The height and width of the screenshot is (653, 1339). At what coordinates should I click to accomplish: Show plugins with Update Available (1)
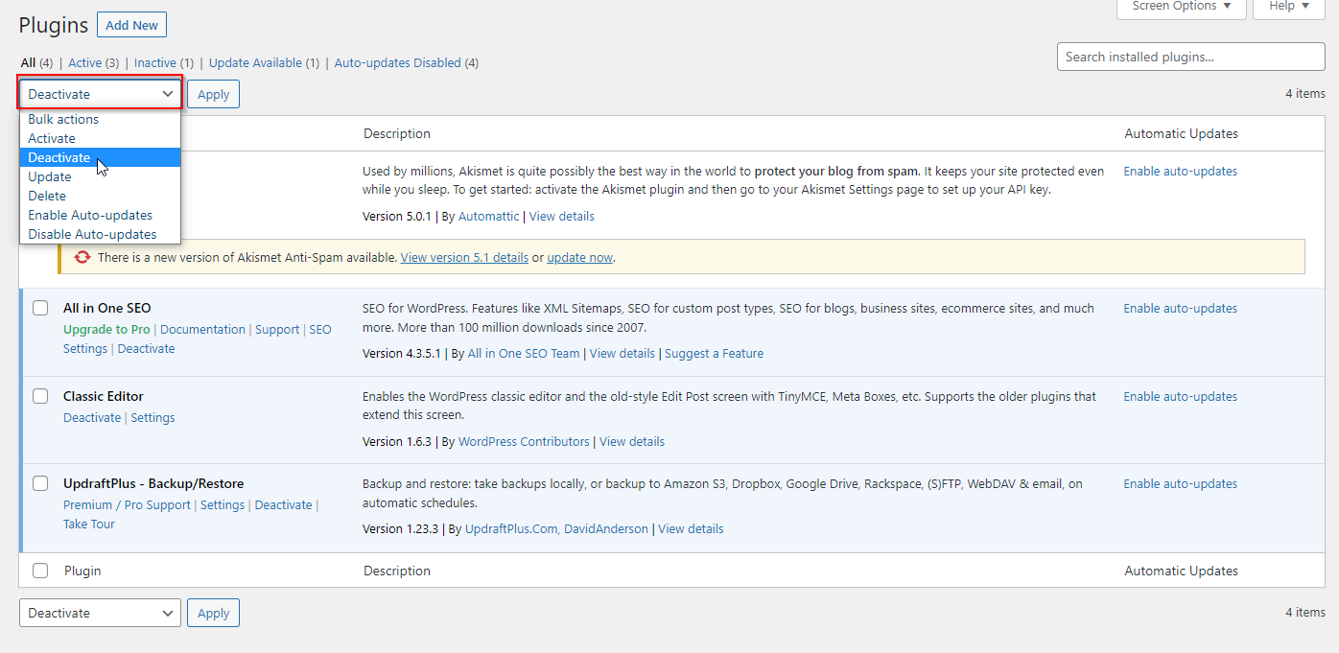tap(264, 63)
